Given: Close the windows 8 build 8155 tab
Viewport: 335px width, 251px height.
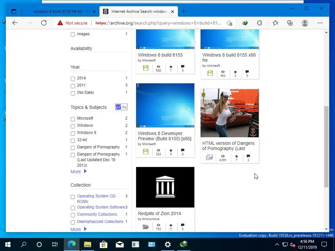Looking at the screenshot, I should [95, 11].
